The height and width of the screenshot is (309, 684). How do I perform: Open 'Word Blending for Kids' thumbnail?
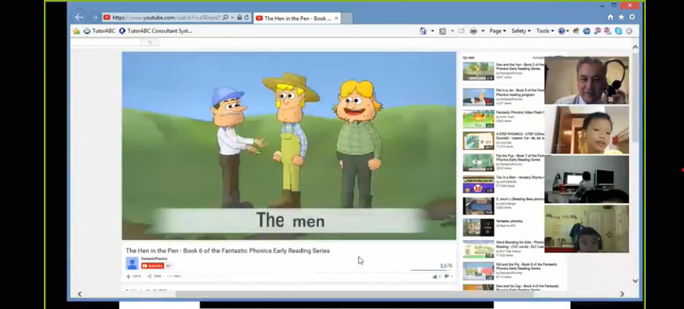[479, 250]
